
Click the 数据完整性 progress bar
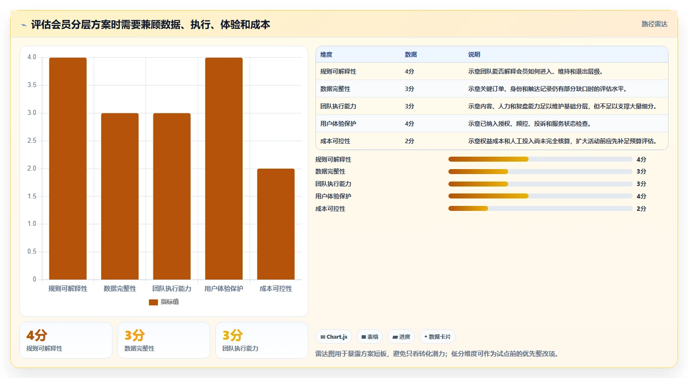tap(540, 172)
